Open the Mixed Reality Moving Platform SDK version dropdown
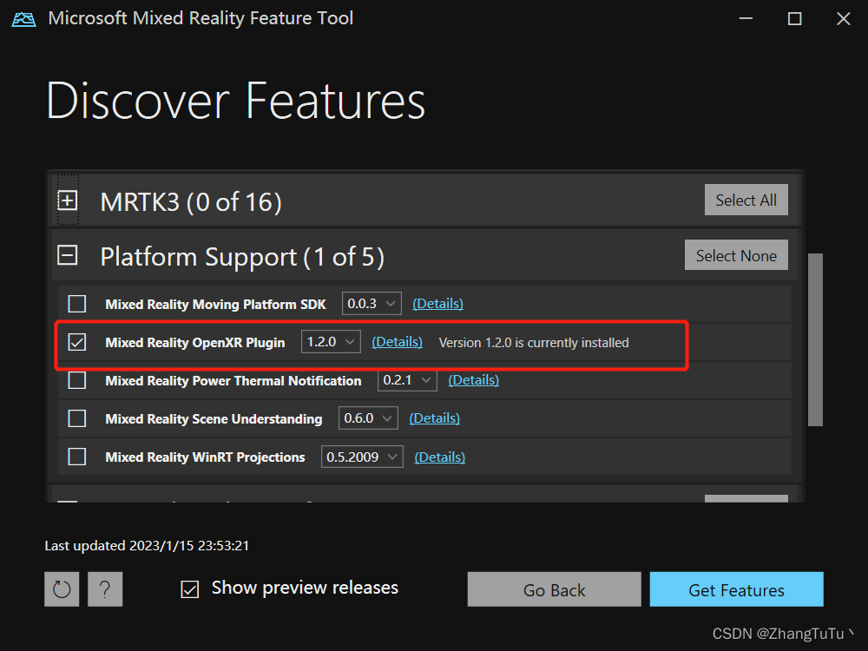The width and height of the screenshot is (868, 651). 372,303
